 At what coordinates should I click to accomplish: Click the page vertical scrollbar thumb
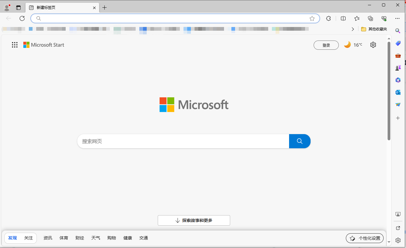389,91
